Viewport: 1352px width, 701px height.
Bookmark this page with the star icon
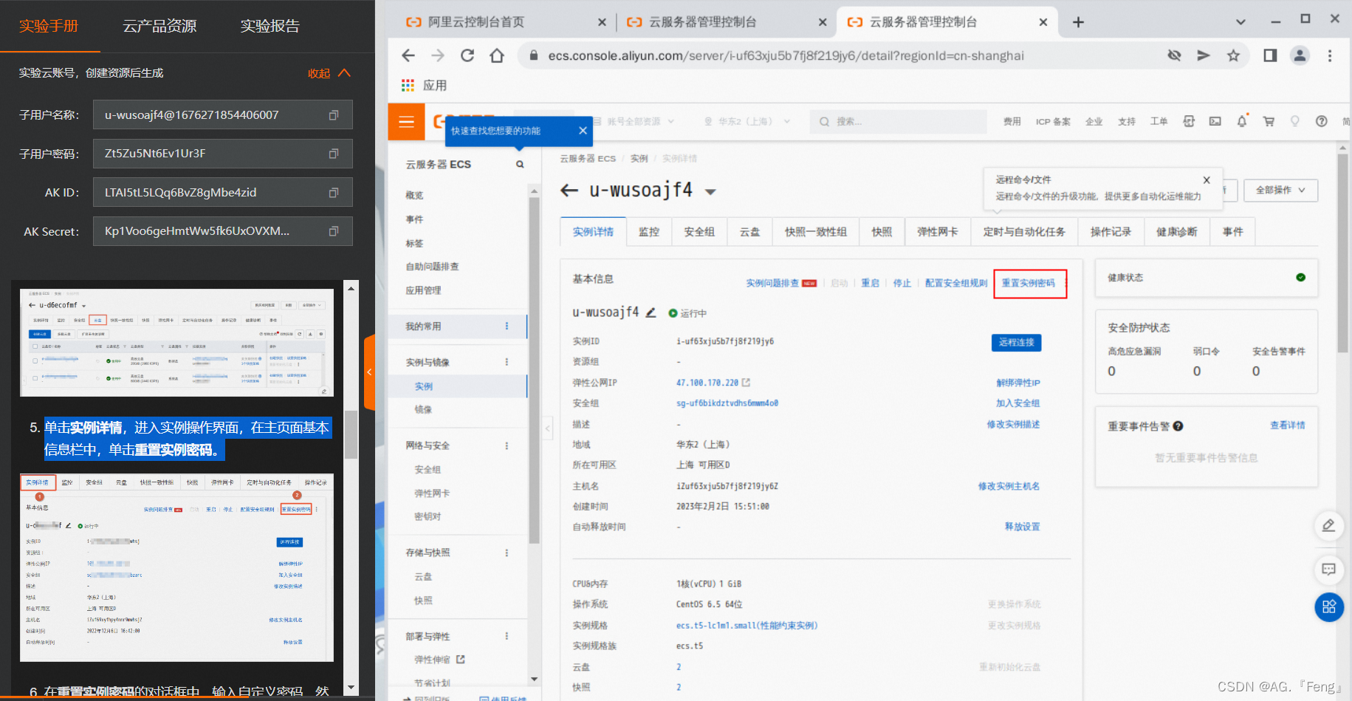pyautogui.click(x=1233, y=55)
